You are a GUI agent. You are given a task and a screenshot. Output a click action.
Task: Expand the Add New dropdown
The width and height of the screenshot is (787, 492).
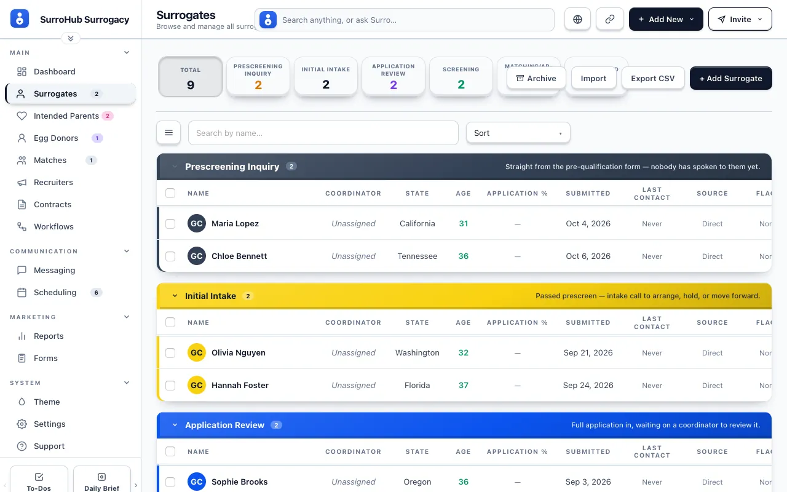[666, 19]
